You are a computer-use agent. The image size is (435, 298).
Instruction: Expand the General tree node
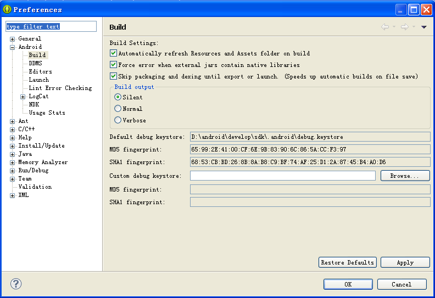tap(12, 39)
